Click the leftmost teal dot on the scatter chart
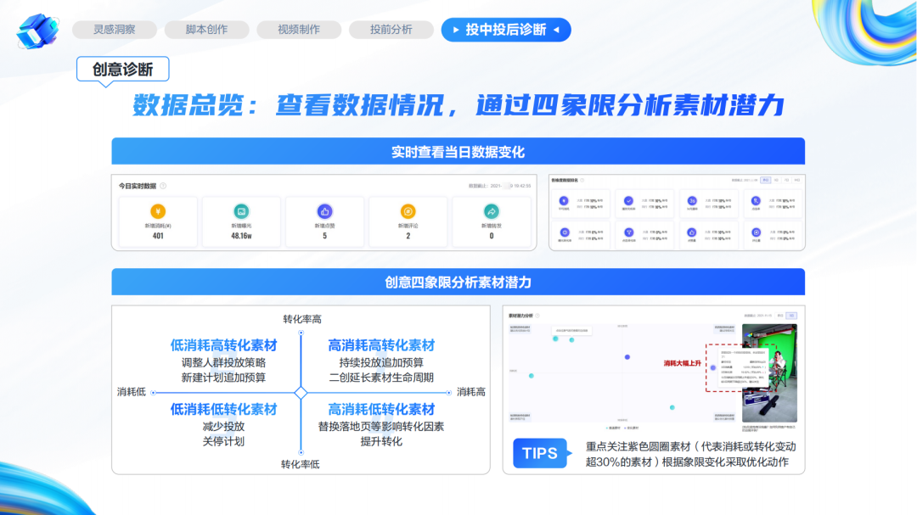Image resolution: width=917 pixels, height=515 pixels. [531, 376]
